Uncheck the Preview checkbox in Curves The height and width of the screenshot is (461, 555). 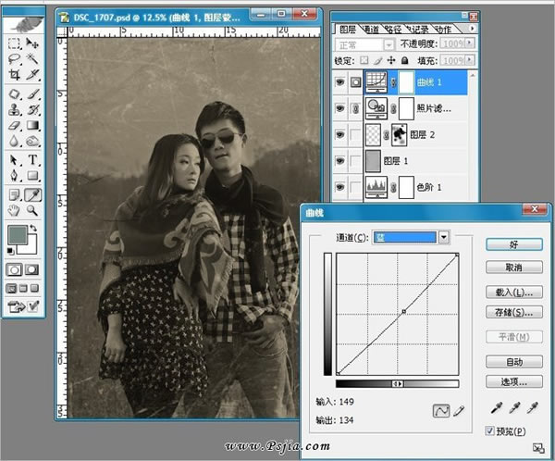490,430
